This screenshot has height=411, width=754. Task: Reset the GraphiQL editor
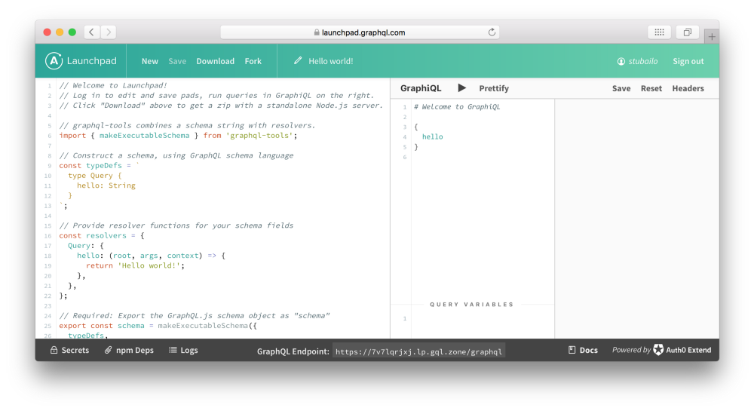coord(651,88)
